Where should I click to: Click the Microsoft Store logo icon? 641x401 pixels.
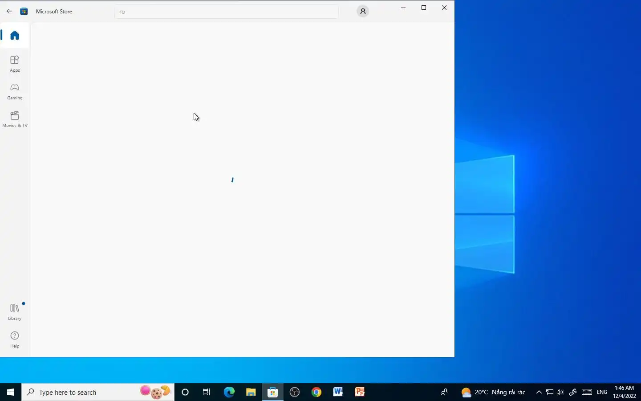tap(24, 12)
